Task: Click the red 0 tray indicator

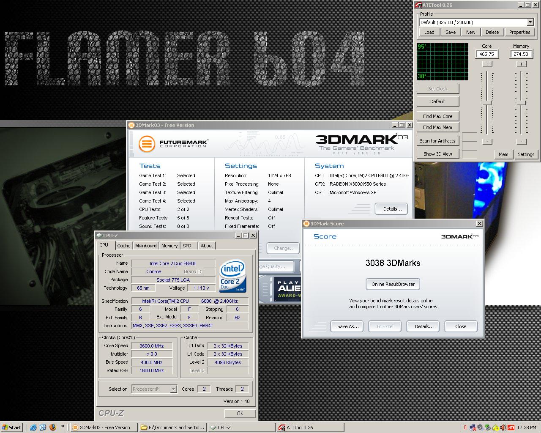Action: pos(465,428)
